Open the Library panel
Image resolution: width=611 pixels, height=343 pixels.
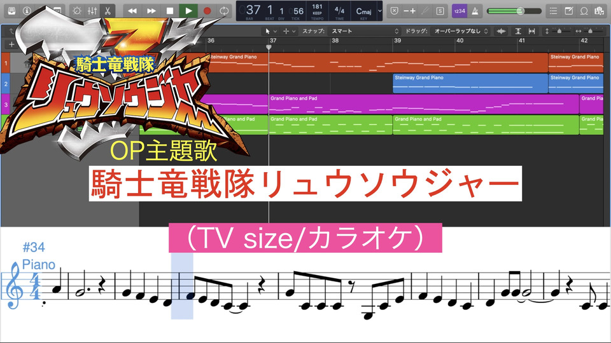(x=11, y=11)
